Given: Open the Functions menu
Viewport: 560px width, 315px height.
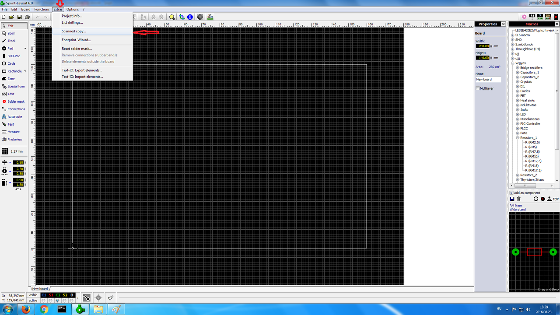Looking at the screenshot, I should (x=42, y=9).
